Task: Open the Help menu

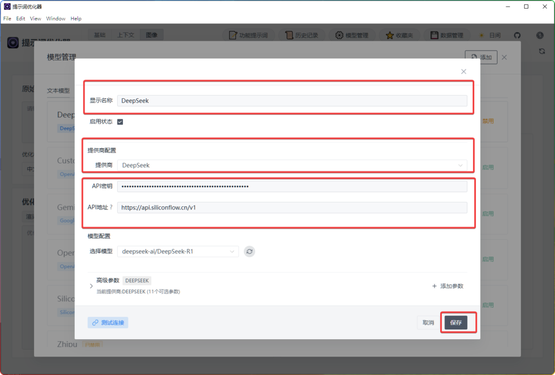Action: (x=76, y=18)
